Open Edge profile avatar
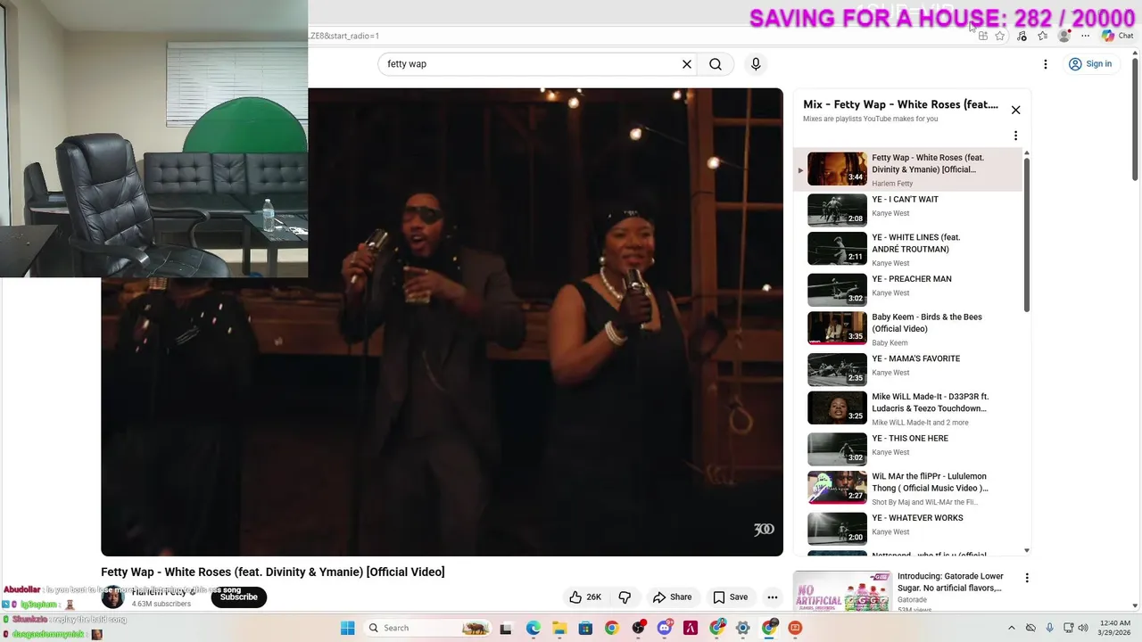This screenshot has width=1142, height=642. [1063, 36]
